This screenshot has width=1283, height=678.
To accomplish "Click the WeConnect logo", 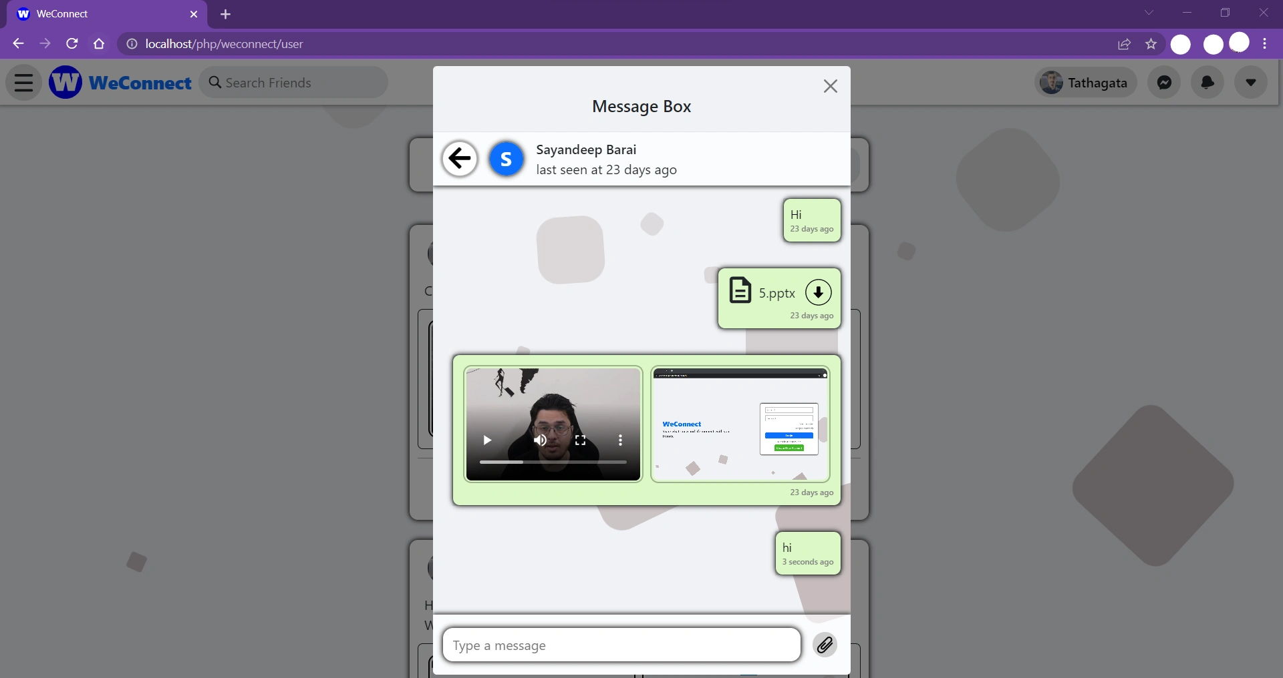I will pos(65,82).
